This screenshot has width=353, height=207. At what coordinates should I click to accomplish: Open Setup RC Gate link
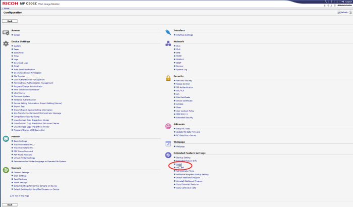[x=182, y=129]
